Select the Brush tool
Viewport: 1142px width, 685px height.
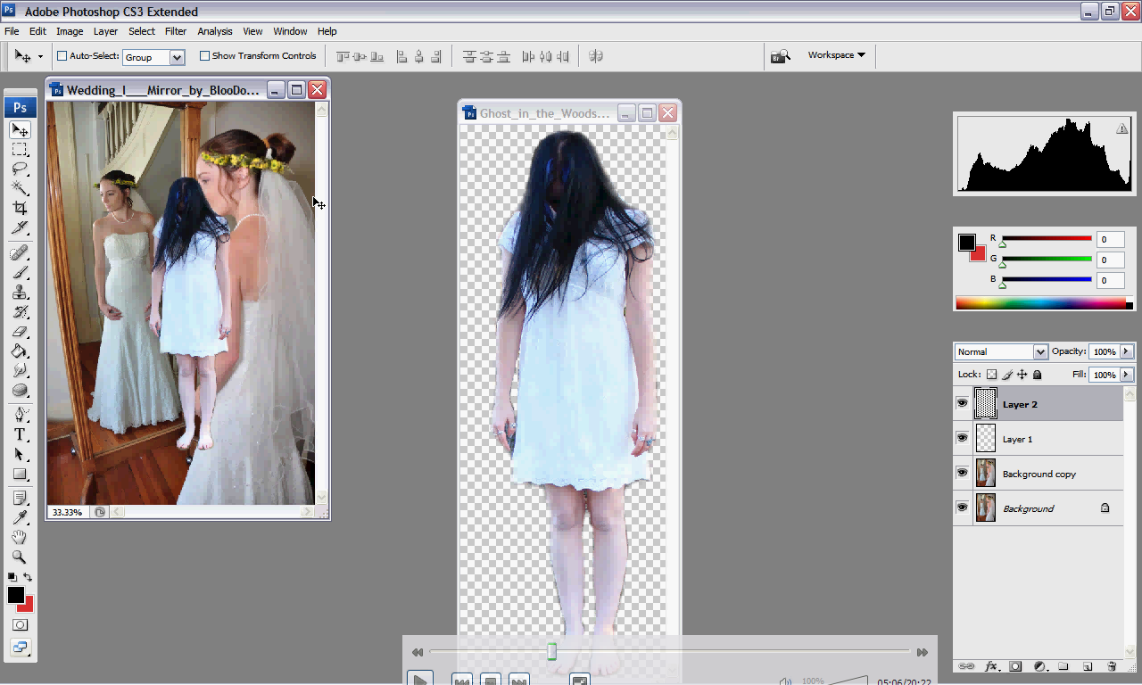tap(20, 273)
